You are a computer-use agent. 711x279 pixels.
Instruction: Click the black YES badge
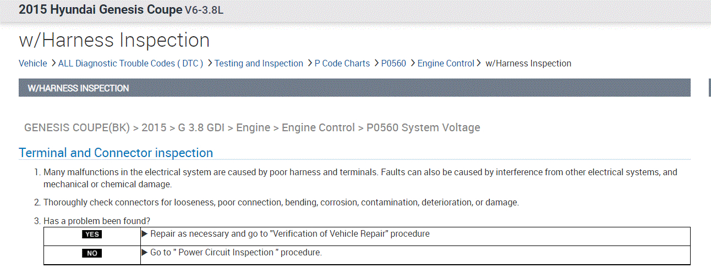click(92, 235)
